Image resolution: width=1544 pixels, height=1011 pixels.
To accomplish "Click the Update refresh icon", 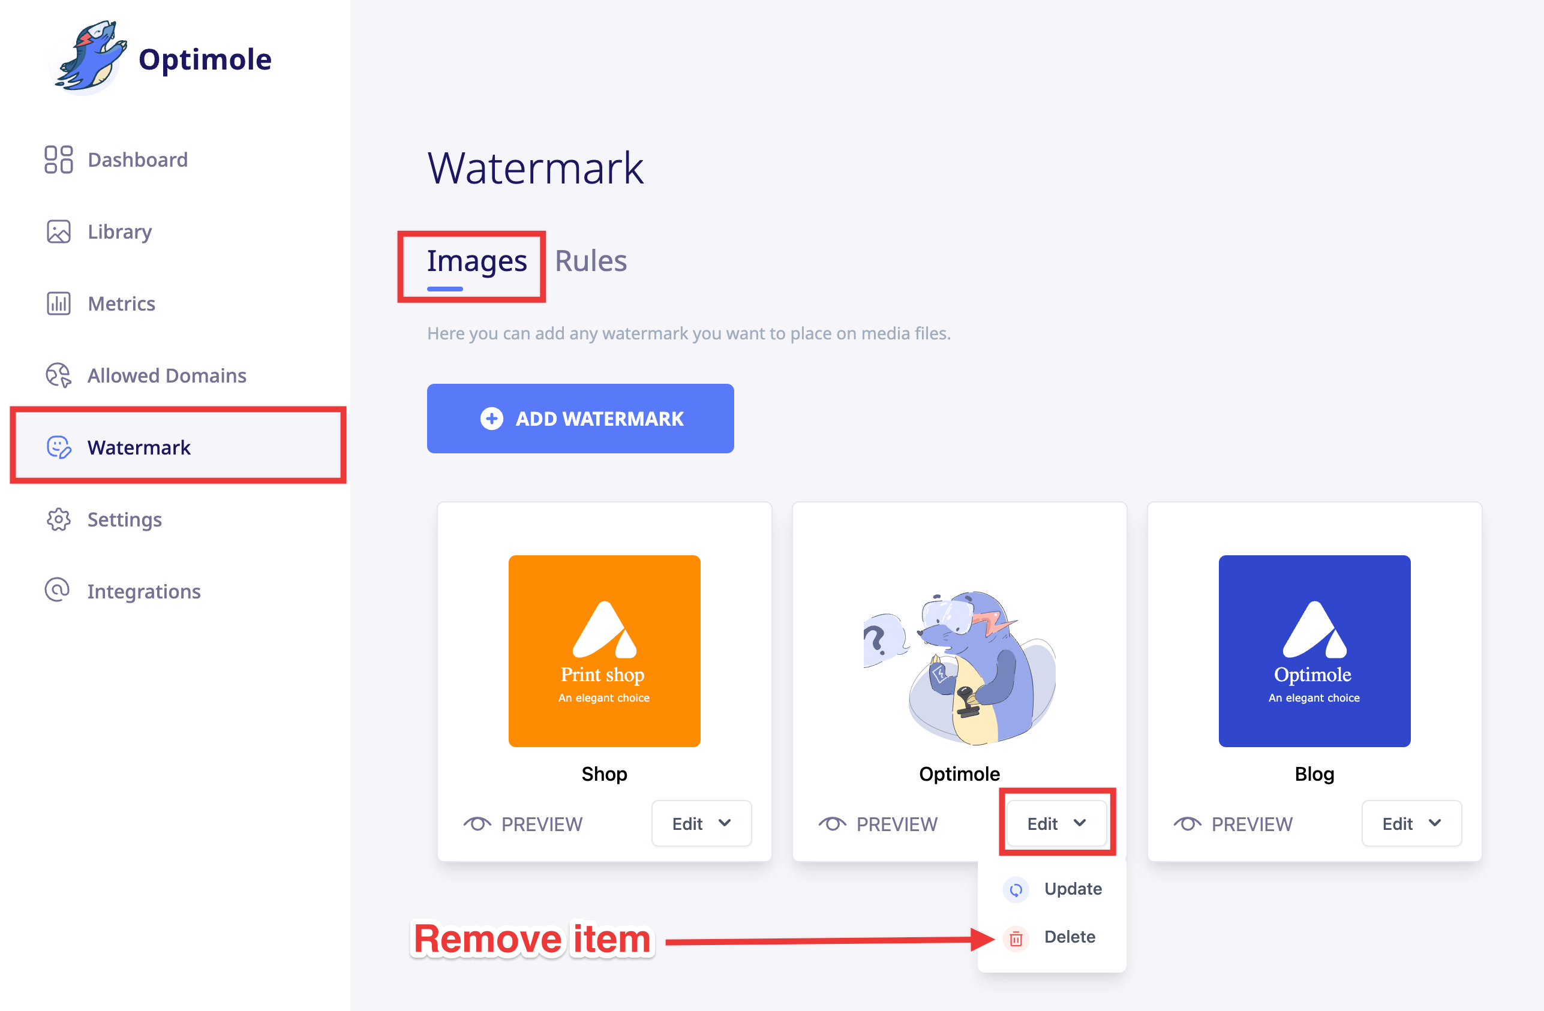I will [x=1016, y=890].
